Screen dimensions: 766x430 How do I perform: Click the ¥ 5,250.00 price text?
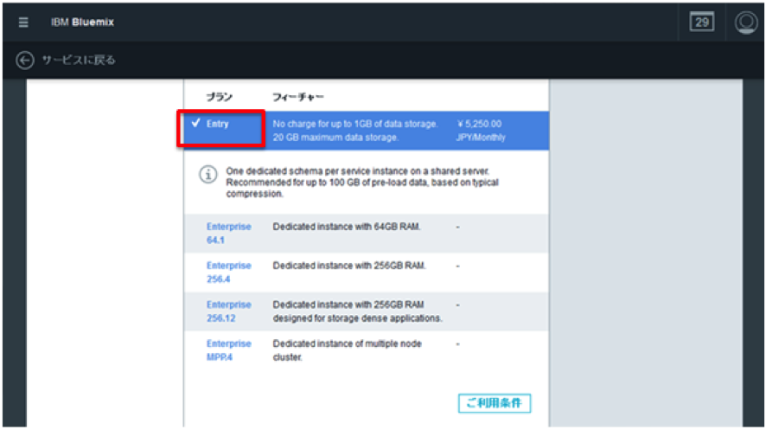point(479,124)
